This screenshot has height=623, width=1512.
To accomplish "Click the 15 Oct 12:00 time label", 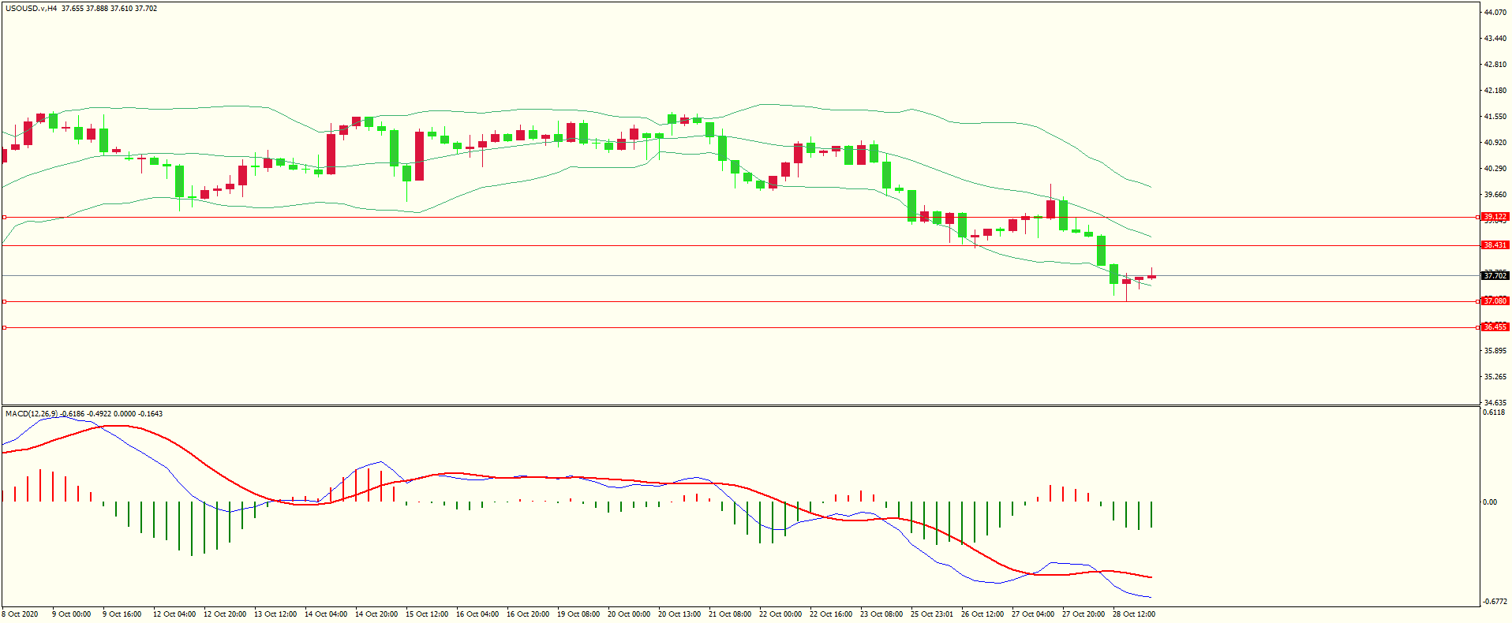I will (427, 614).
